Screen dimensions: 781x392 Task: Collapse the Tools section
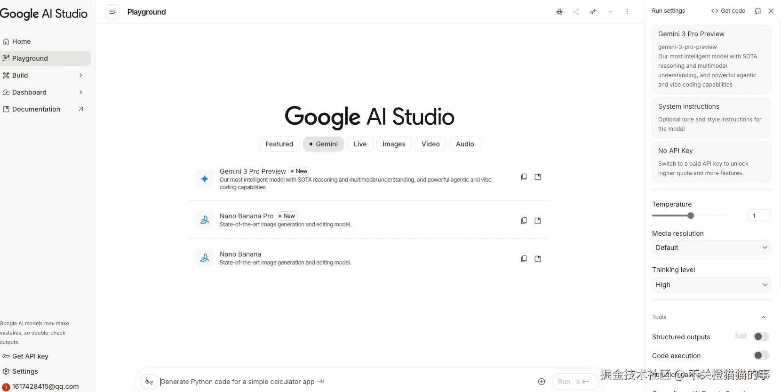(x=763, y=317)
